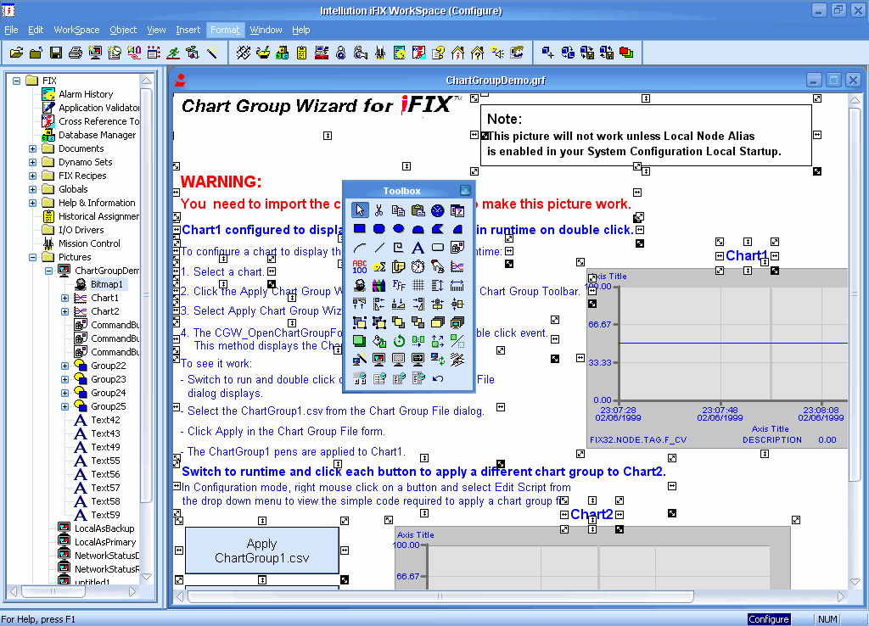Click the stopwatch Timer tool in Toolbox

(418, 266)
